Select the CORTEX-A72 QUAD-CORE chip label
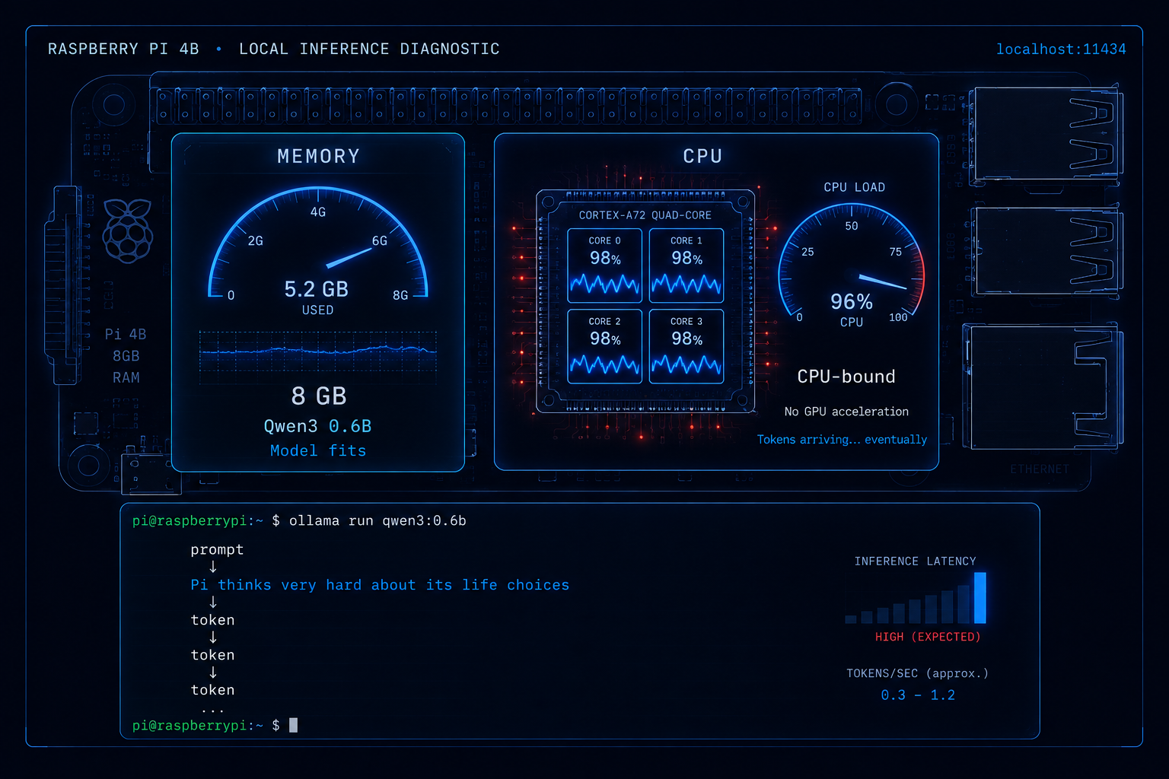1169x779 pixels. pos(645,215)
